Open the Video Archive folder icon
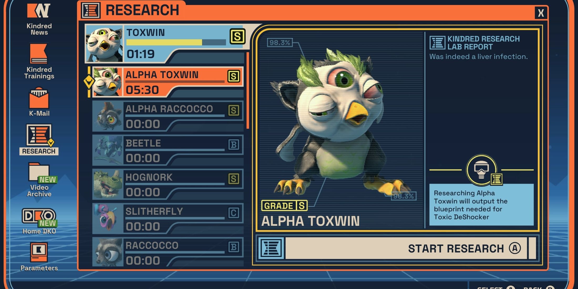 pos(39,172)
